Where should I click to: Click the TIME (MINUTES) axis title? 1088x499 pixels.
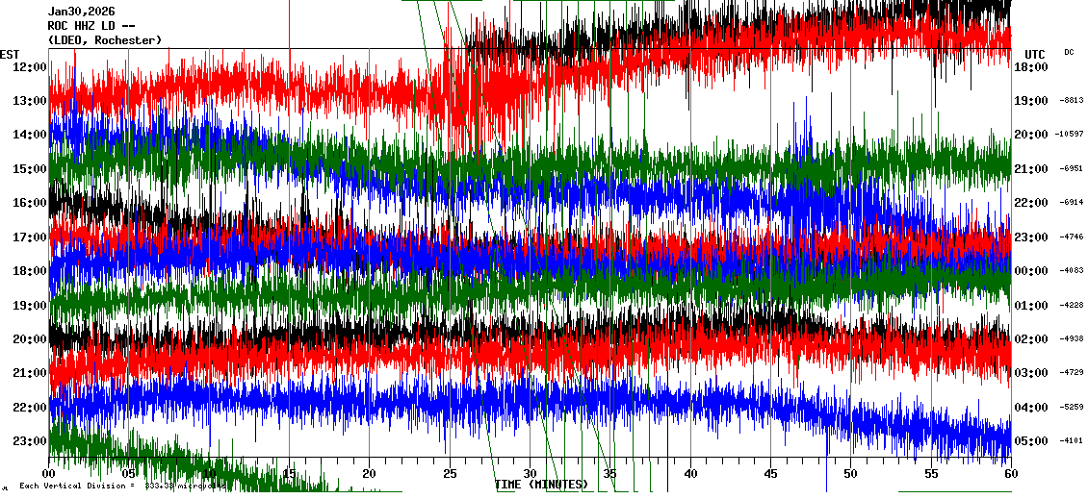(541, 485)
